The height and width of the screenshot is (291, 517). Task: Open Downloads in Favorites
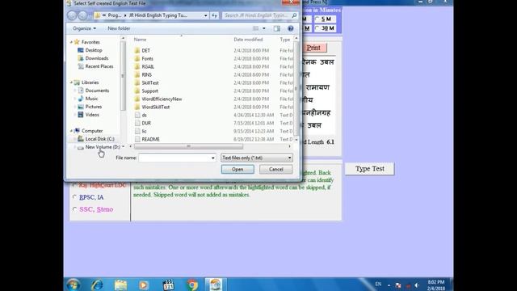(x=96, y=58)
